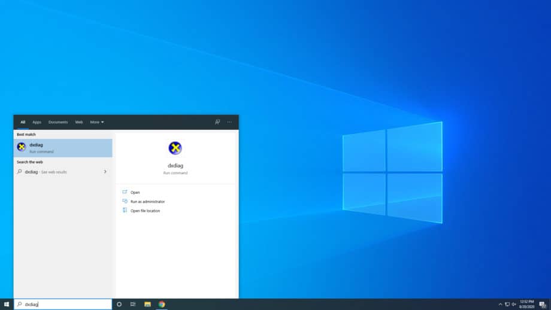Viewport: 551px width, 310px height.
Task: Launch File Explorer from the taskbar
Action: coord(147,304)
